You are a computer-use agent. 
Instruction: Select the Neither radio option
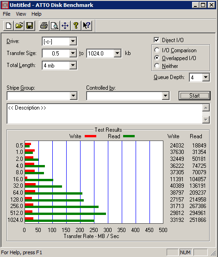(157, 66)
